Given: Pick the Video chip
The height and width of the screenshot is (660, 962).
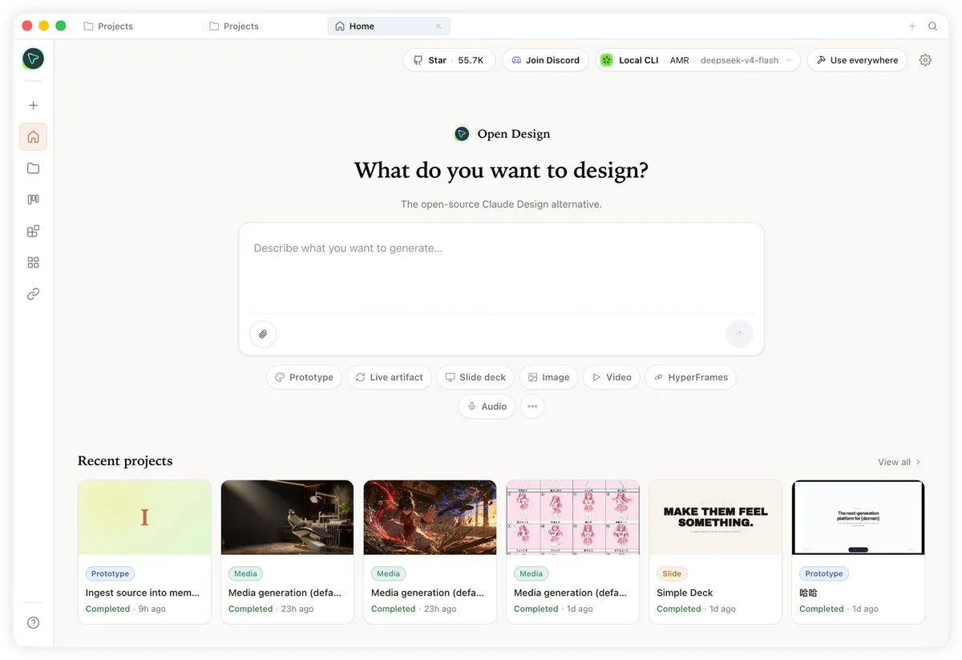Looking at the screenshot, I should pyautogui.click(x=612, y=377).
